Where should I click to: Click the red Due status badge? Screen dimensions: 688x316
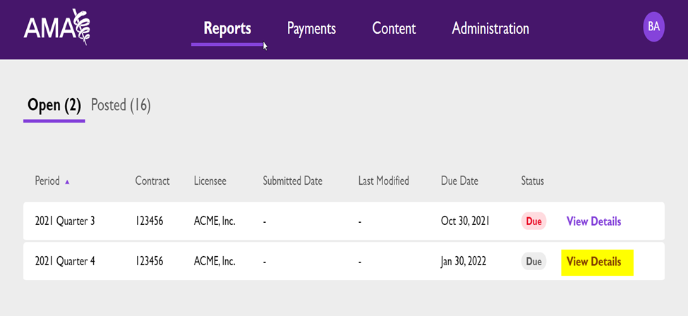533,221
